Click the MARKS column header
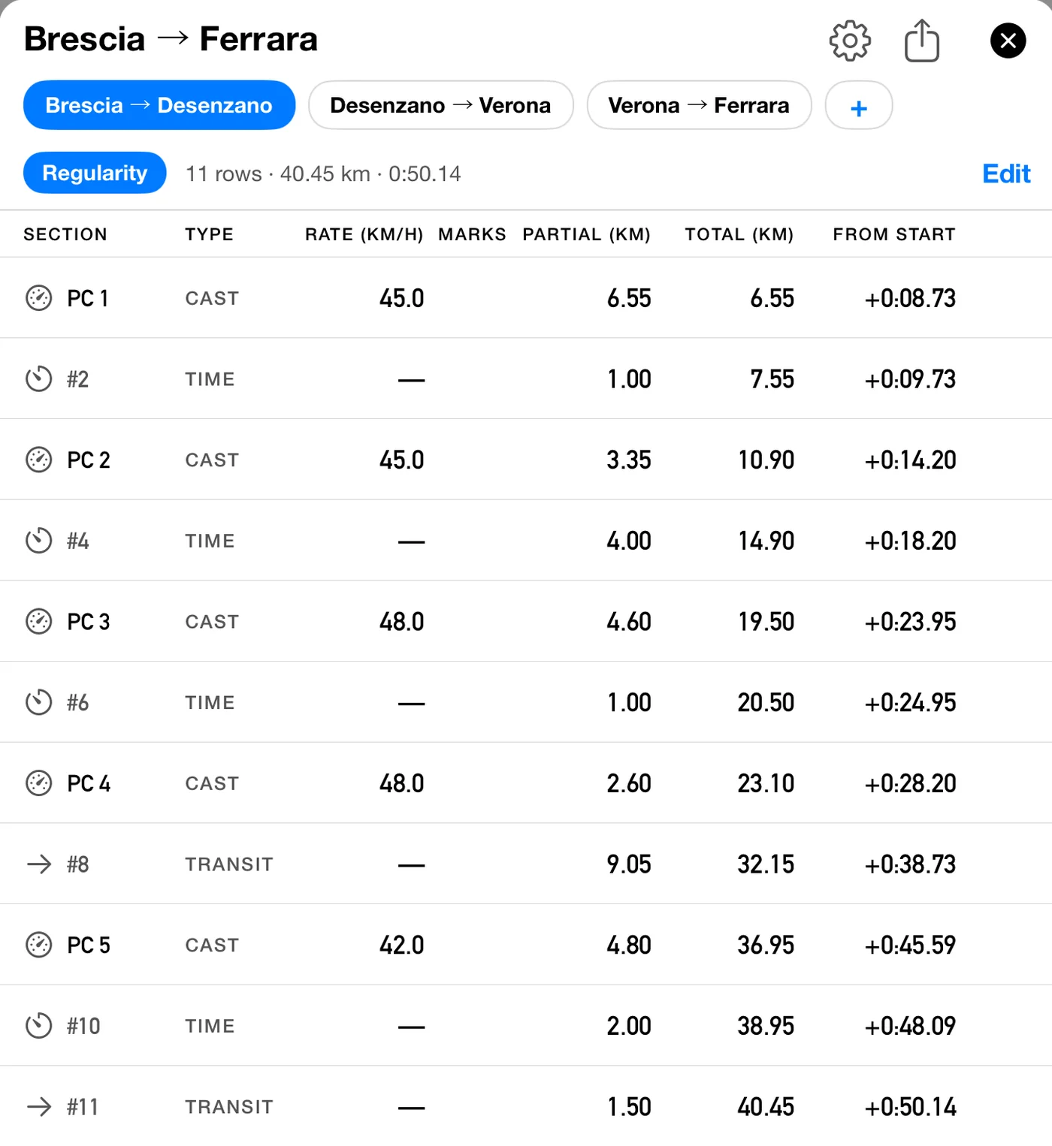The height and width of the screenshot is (1146, 1052). tap(473, 234)
